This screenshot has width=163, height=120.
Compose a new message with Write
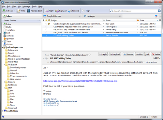(x=21, y=11)
